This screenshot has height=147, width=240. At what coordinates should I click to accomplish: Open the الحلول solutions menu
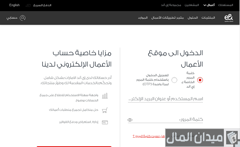193,18
